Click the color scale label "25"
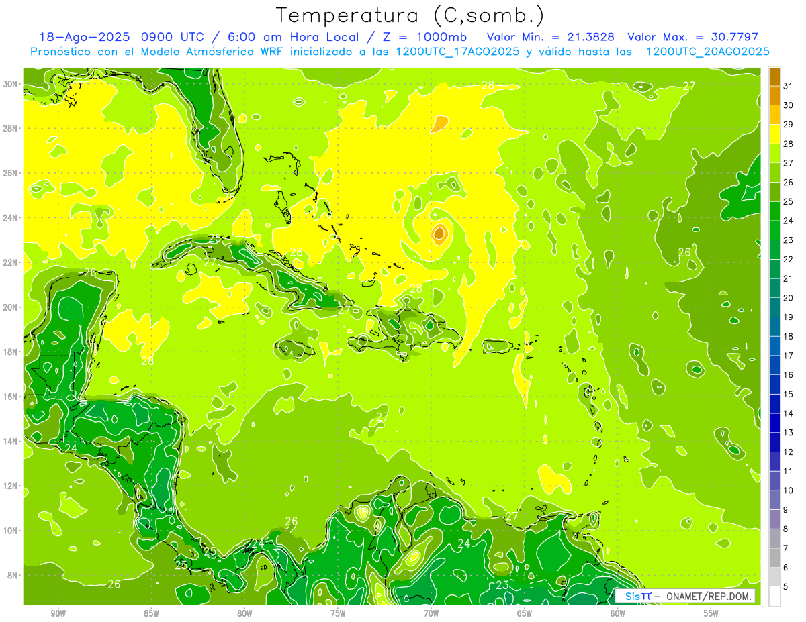Viewport: 806px width, 622px height. 789,202
